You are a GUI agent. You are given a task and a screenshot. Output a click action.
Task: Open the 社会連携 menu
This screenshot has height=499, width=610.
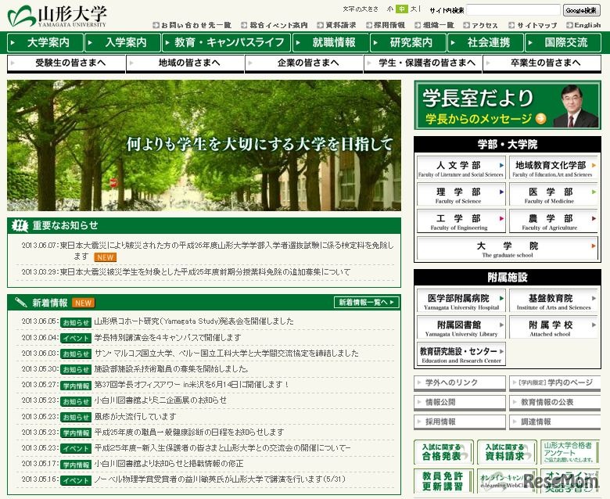coord(485,42)
